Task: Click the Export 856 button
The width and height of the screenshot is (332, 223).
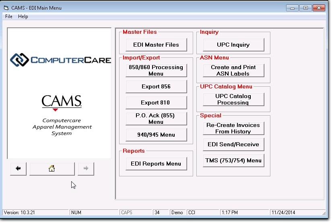Action: click(156, 86)
